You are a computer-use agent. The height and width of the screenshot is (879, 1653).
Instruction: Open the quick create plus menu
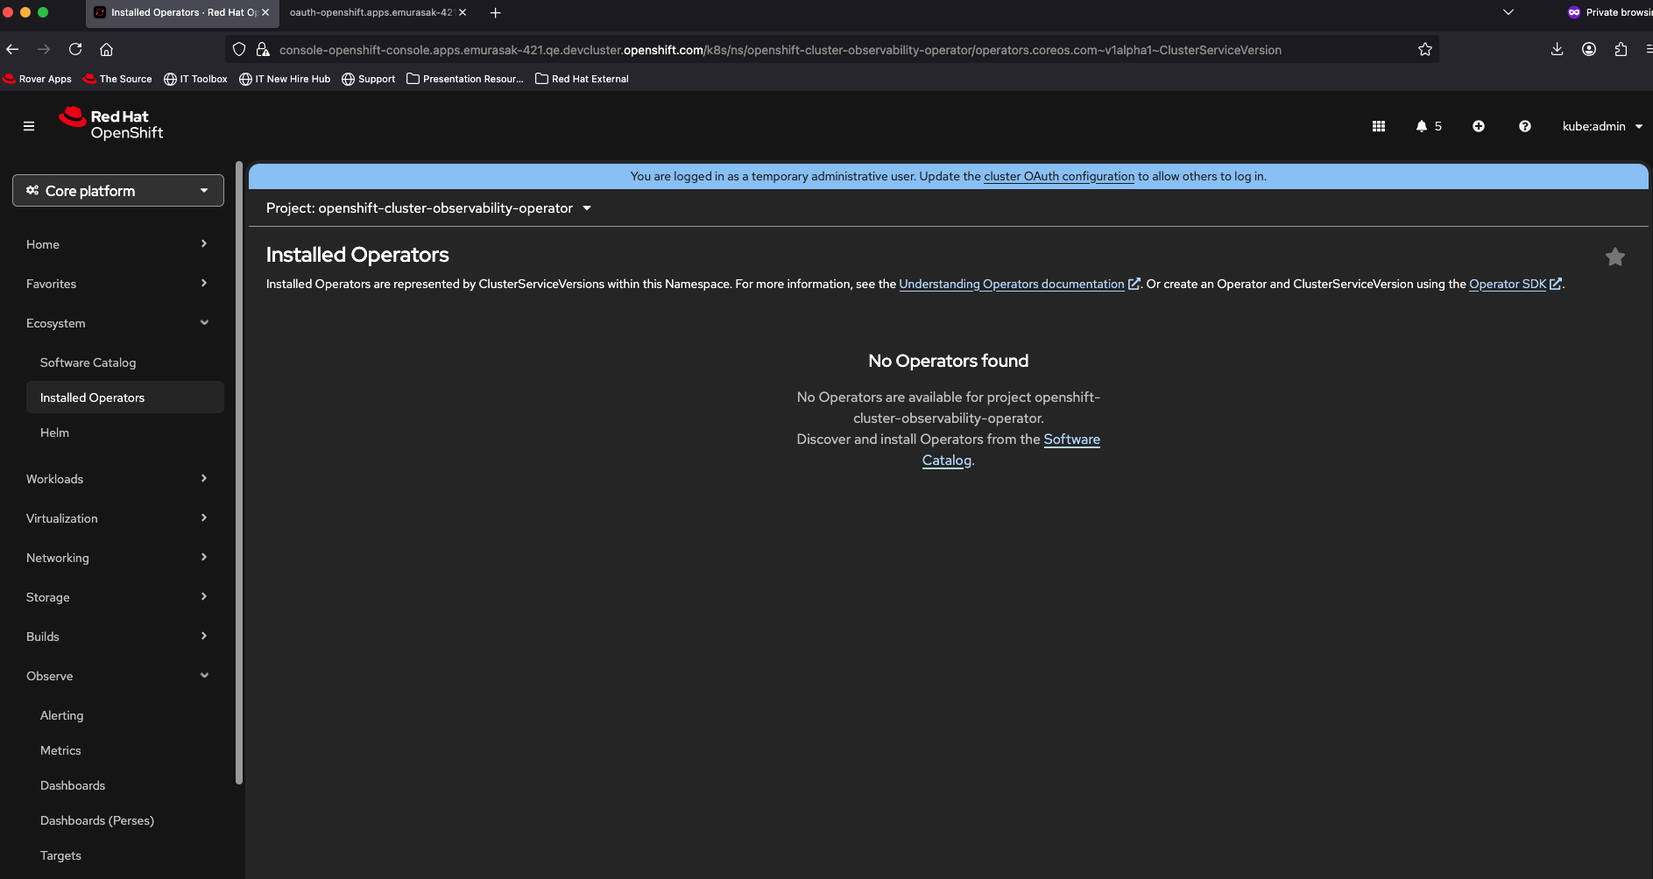click(x=1479, y=126)
